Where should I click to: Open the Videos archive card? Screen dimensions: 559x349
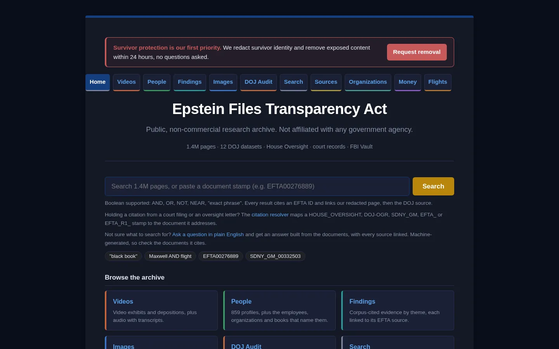161,311
